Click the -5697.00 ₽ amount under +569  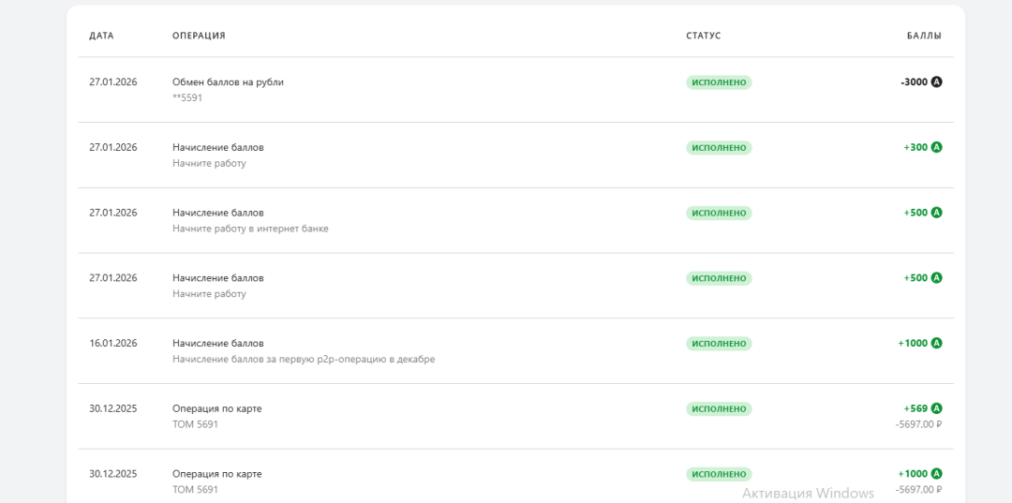point(918,424)
